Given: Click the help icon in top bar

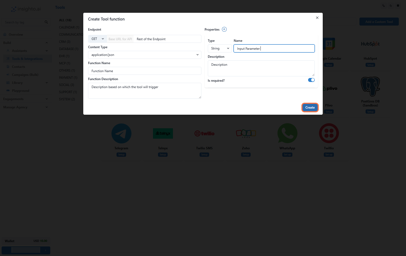Looking at the screenshot, I should 398,6.
